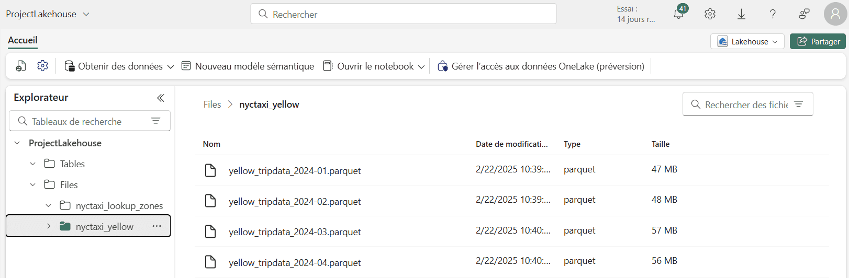
Task: Select yellow_tripdata_2024-03.parquet file name
Action: pyautogui.click(x=295, y=232)
